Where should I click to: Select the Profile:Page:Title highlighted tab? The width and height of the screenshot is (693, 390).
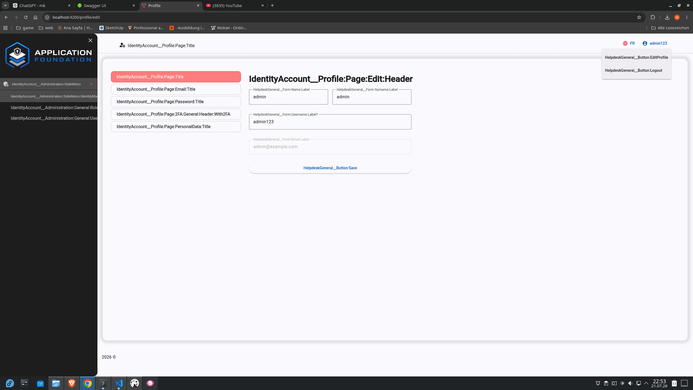pyautogui.click(x=176, y=77)
